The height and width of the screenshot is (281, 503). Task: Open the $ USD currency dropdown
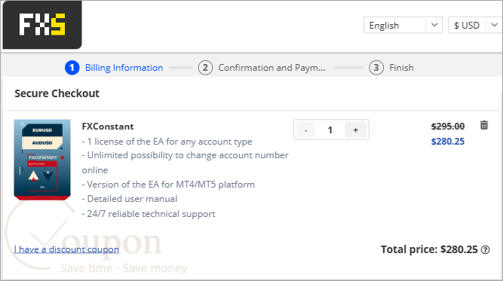pos(475,25)
